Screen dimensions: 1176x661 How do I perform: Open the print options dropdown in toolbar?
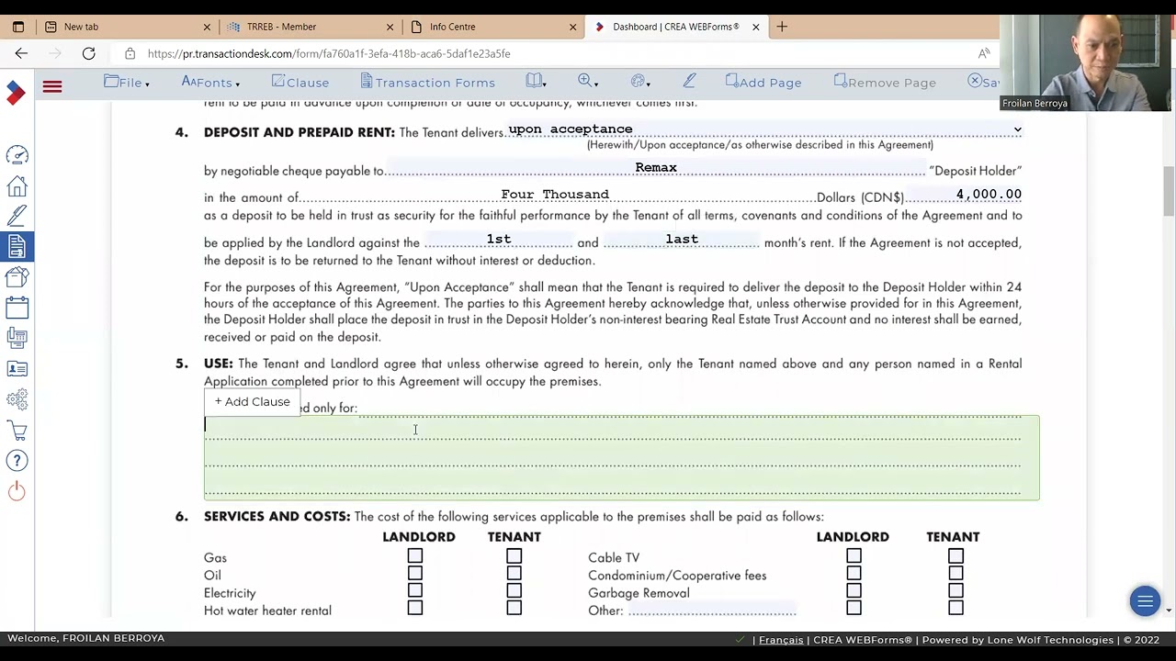[x=640, y=83]
